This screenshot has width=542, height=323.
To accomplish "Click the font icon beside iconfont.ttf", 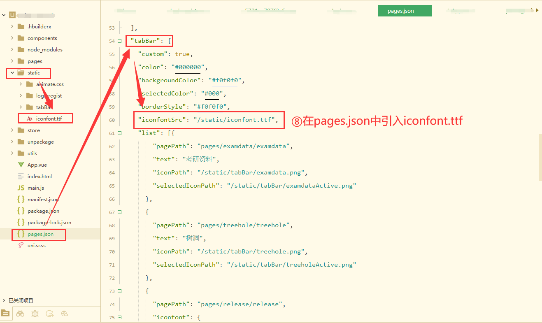I will pyautogui.click(x=29, y=119).
